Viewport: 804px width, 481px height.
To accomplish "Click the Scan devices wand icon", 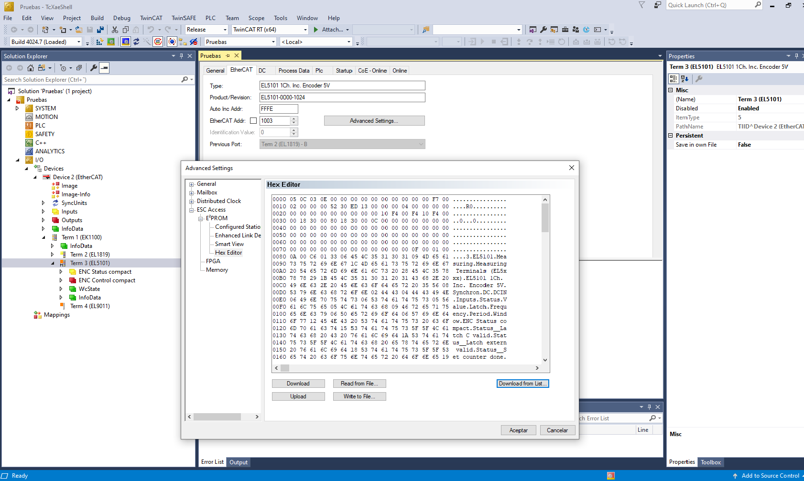I will tap(147, 42).
